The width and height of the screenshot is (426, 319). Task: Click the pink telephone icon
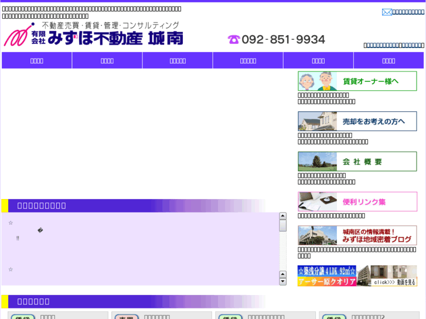[234, 39]
